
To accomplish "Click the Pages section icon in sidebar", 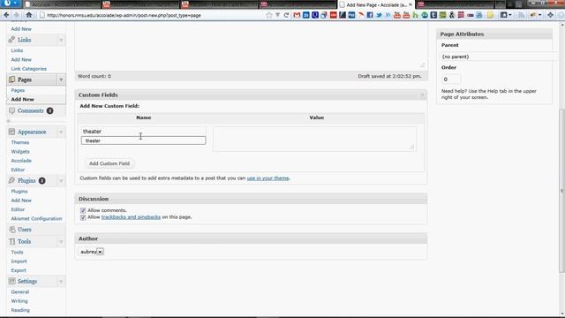I will pos(11,79).
